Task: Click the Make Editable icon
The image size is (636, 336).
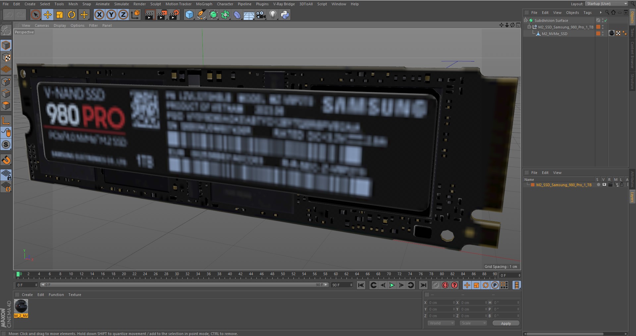Action: click(x=6, y=30)
